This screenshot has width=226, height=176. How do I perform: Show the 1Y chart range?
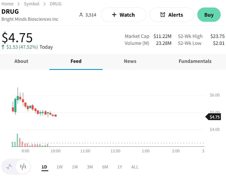(x=120, y=167)
